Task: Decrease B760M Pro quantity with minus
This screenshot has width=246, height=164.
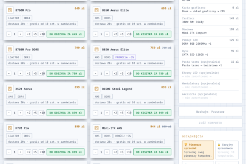Action: [x=9, y=34]
